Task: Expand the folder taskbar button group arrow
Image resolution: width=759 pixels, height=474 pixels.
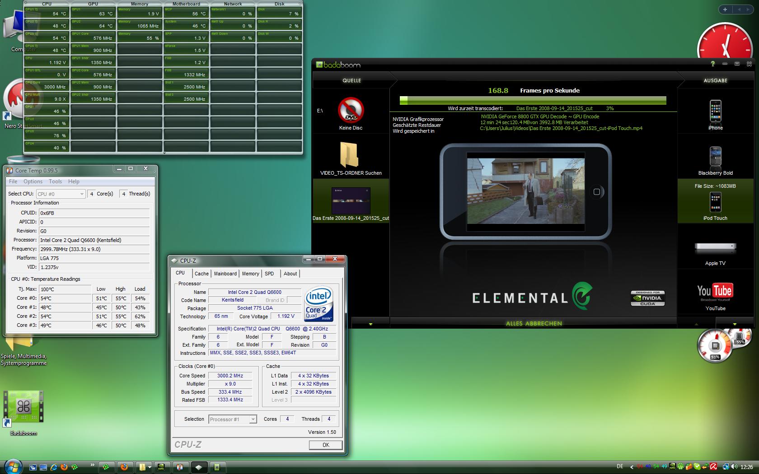Action: click(x=149, y=467)
